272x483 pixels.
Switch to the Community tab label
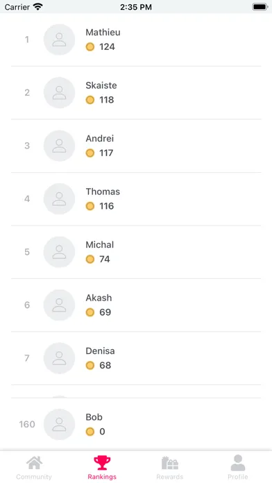tap(34, 477)
